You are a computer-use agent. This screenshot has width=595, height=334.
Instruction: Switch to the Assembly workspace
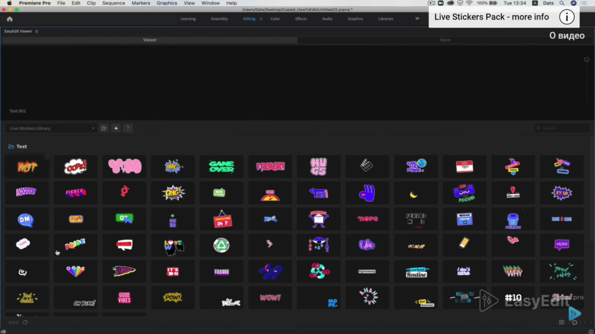(219, 19)
